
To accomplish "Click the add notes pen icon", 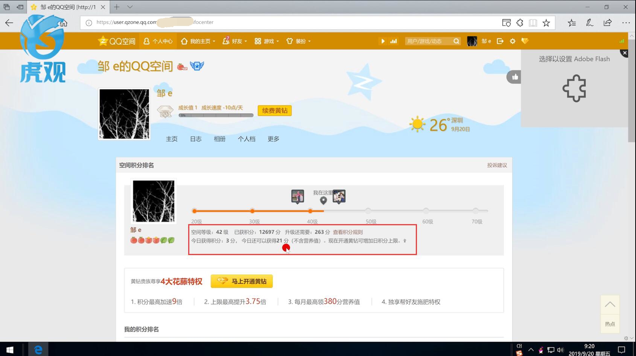I will [x=590, y=23].
